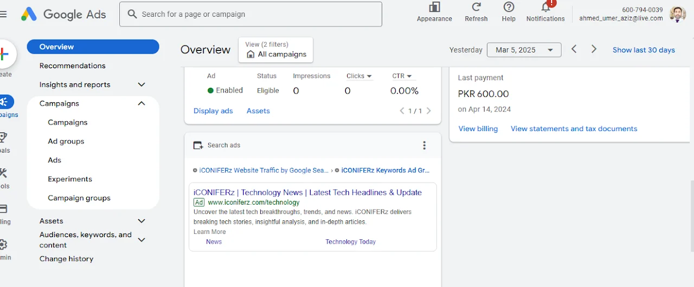The width and height of the screenshot is (694, 287).
Task: Click the Assets link in ad card
Action: 258,111
